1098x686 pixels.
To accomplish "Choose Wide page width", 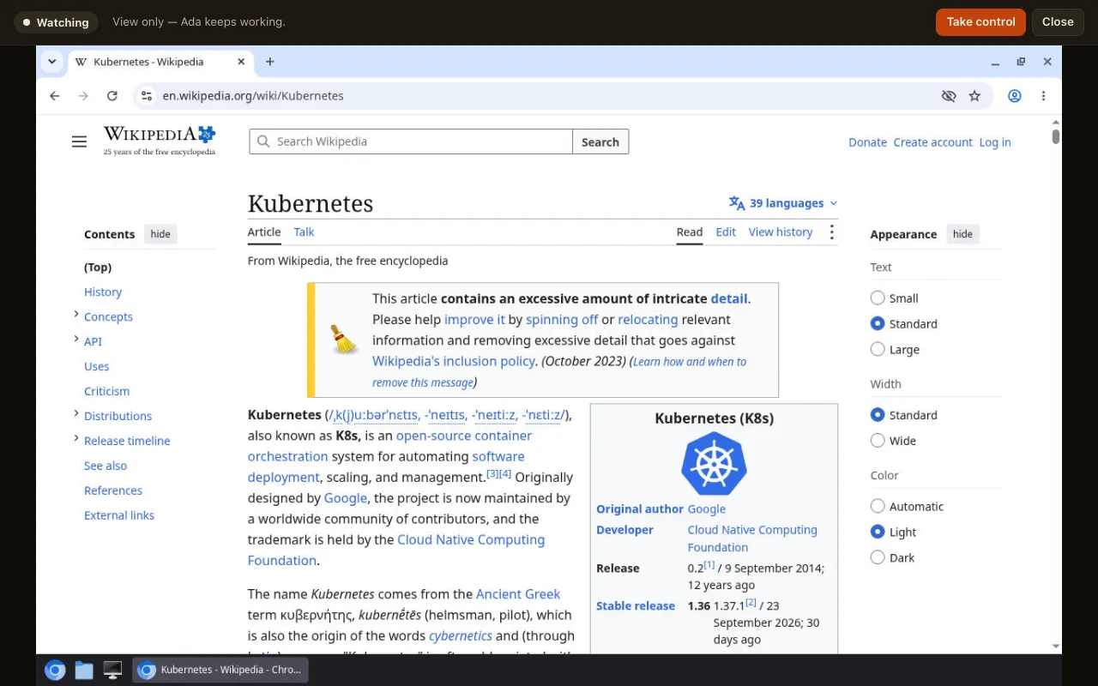I will click(x=878, y=441).
